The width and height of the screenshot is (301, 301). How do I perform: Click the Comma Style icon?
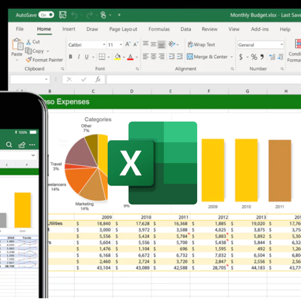point(262,57)
